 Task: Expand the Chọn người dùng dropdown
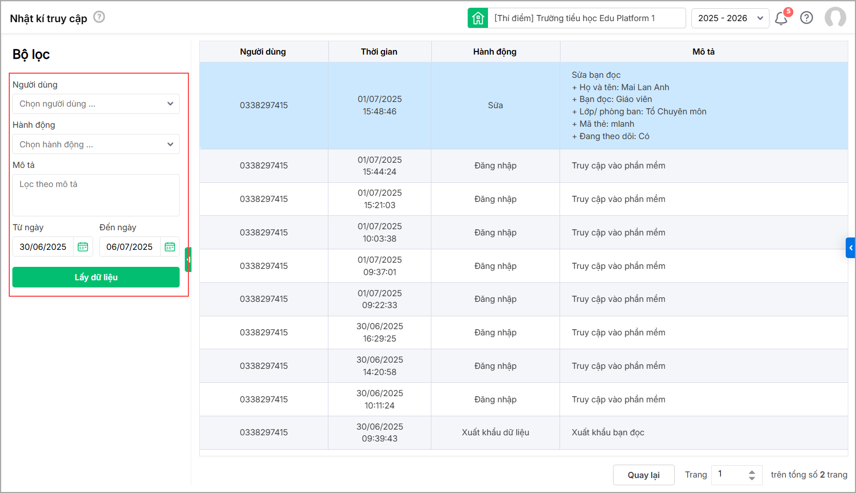coord(96,104)
